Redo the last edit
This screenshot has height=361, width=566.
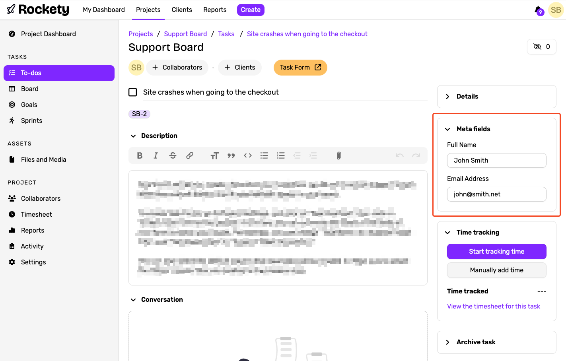click(416, 155)
